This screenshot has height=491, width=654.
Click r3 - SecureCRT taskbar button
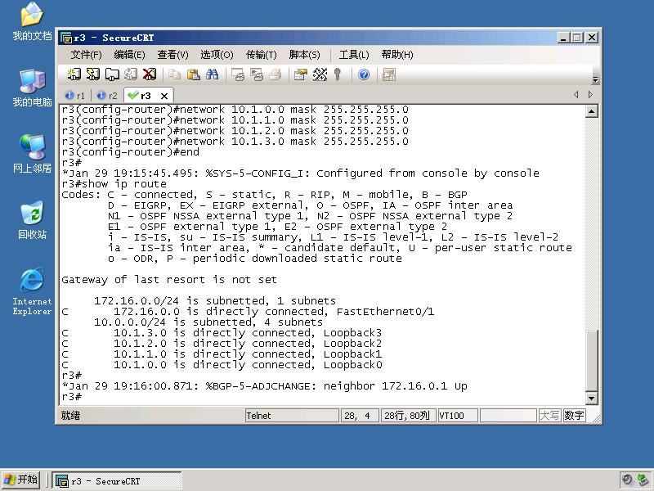tap(117, 481)
